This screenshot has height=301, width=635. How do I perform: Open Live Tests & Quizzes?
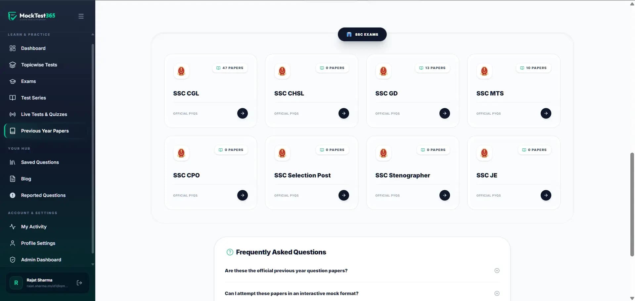click(46, 114)
